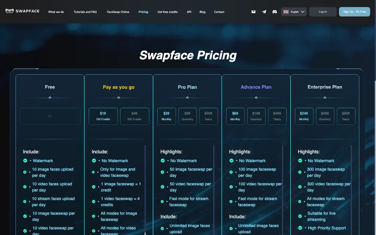Open the What we do page
The image size is (376, 235).
pyautogui.click(x=56, y=12)
